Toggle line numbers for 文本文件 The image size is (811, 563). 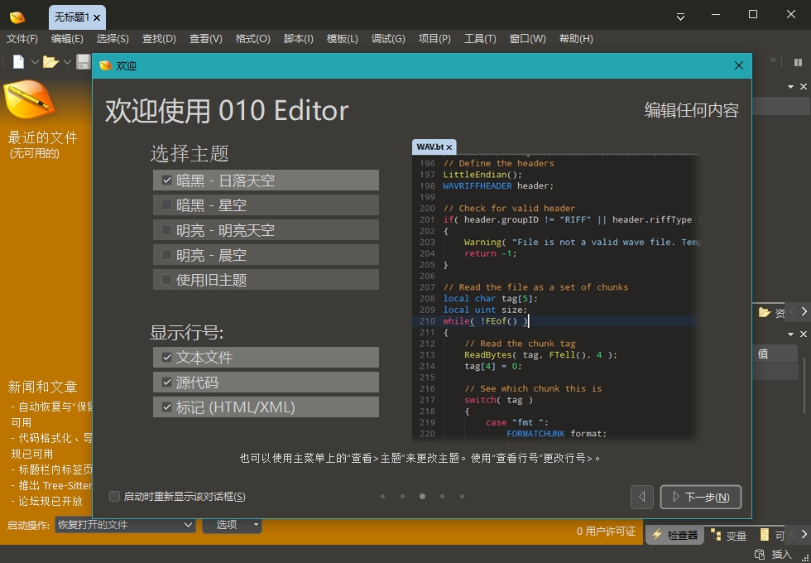[x=266, y=357]
